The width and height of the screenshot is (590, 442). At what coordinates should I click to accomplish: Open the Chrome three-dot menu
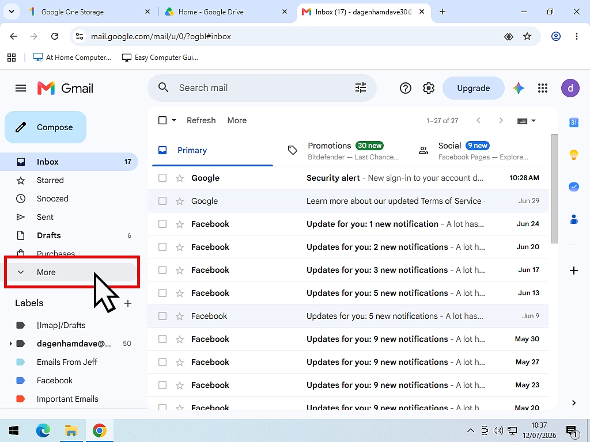click(x=576, y=36)
